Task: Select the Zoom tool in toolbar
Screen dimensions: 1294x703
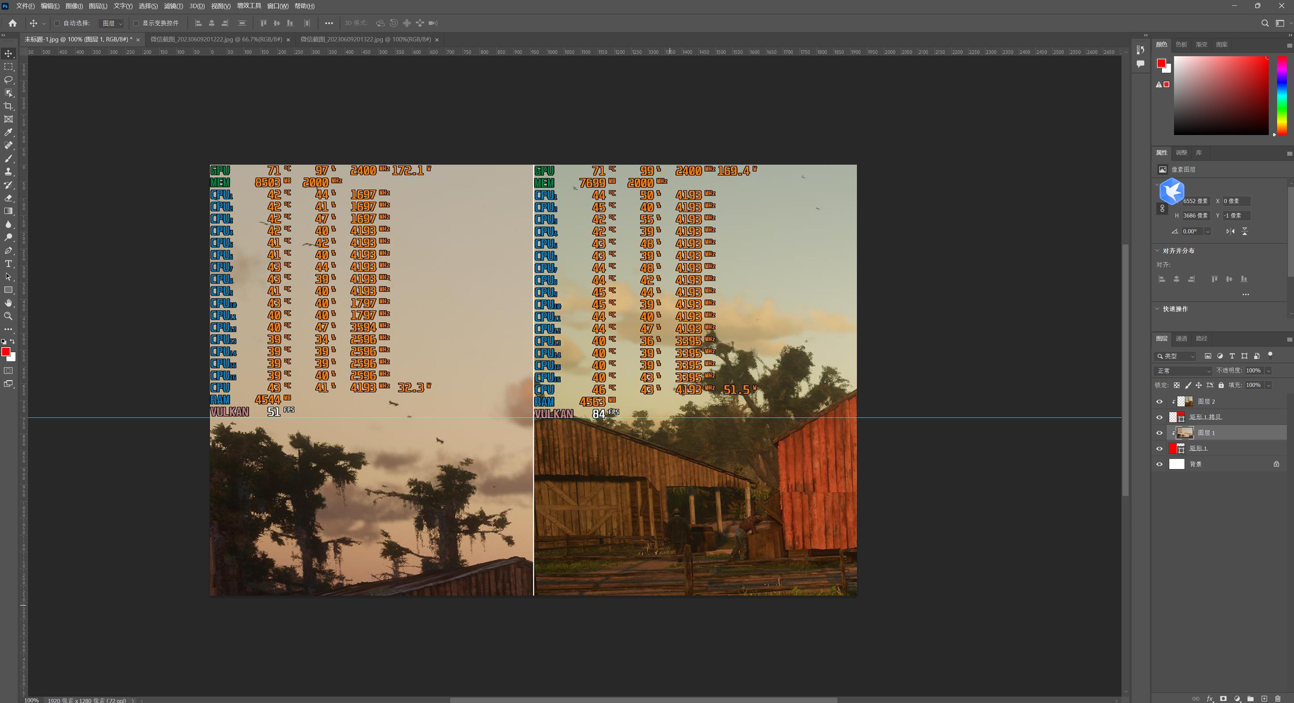Action: tap(8, 316)
